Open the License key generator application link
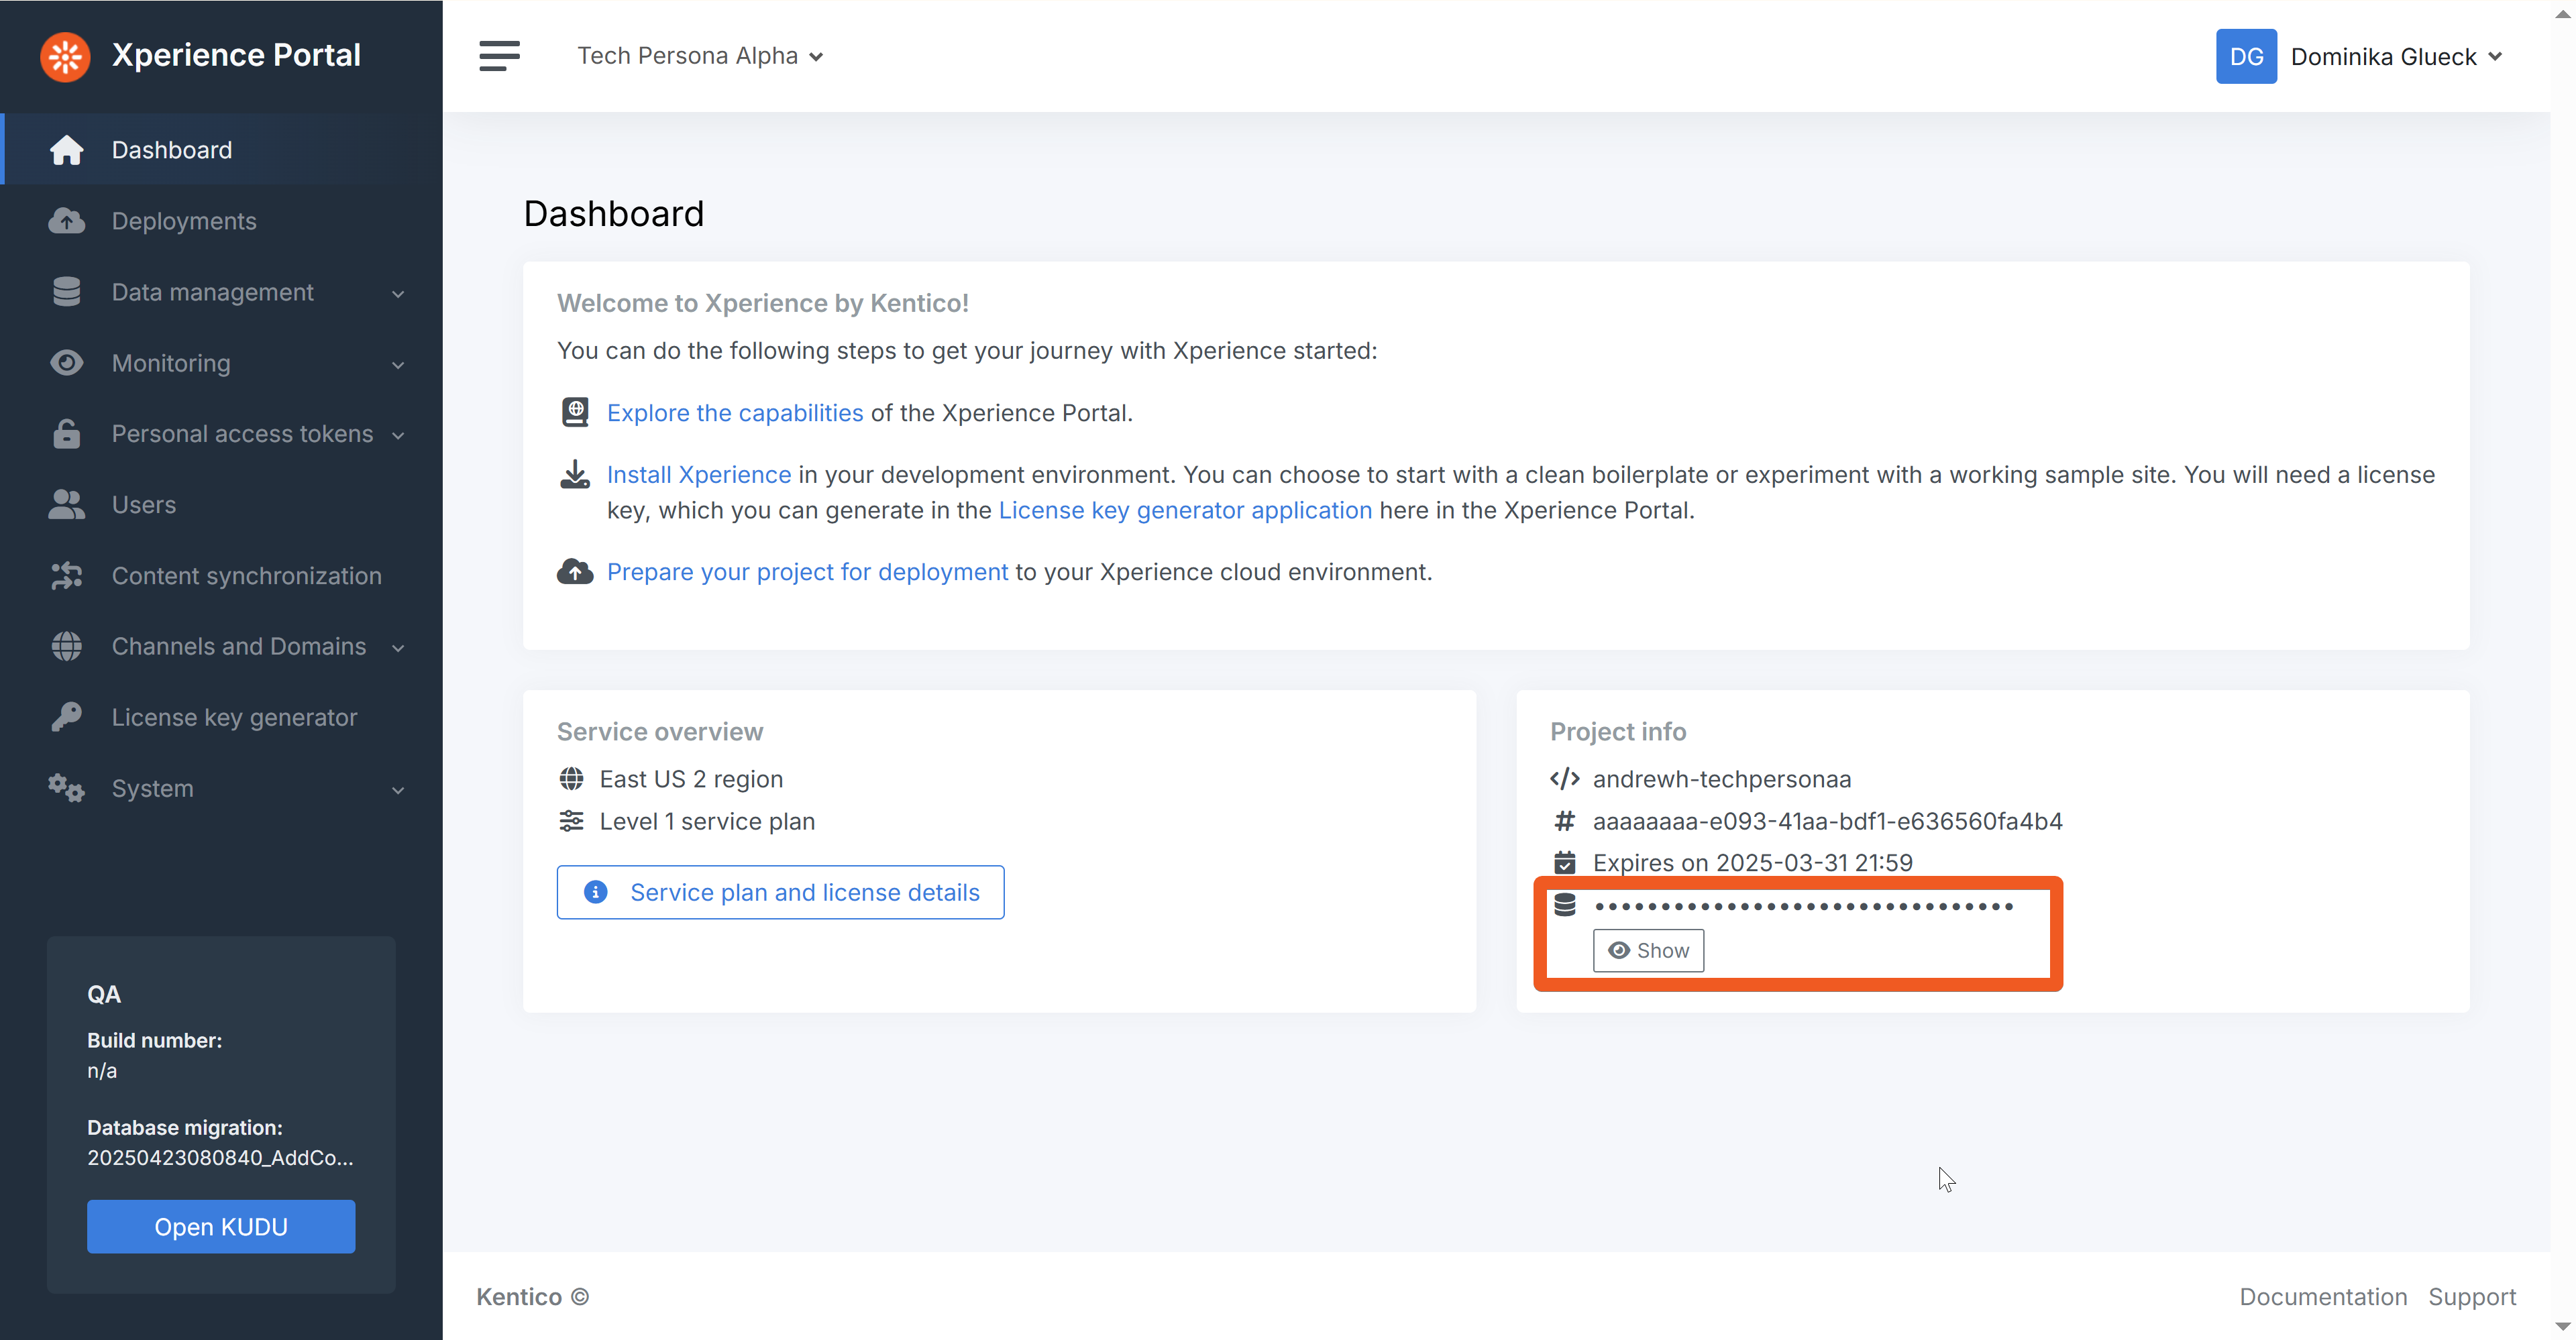Image resolution: width=2576 pixels, height=1340 pixels. [1185, 510]
